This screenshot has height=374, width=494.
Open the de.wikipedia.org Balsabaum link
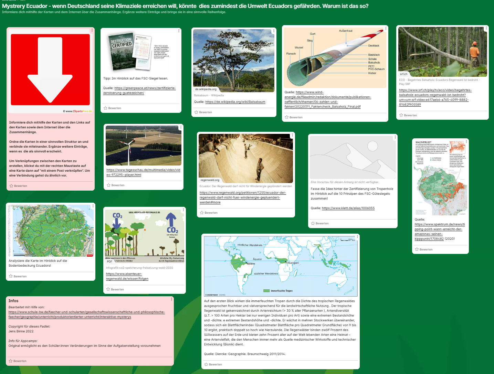[x=235, y=102]
